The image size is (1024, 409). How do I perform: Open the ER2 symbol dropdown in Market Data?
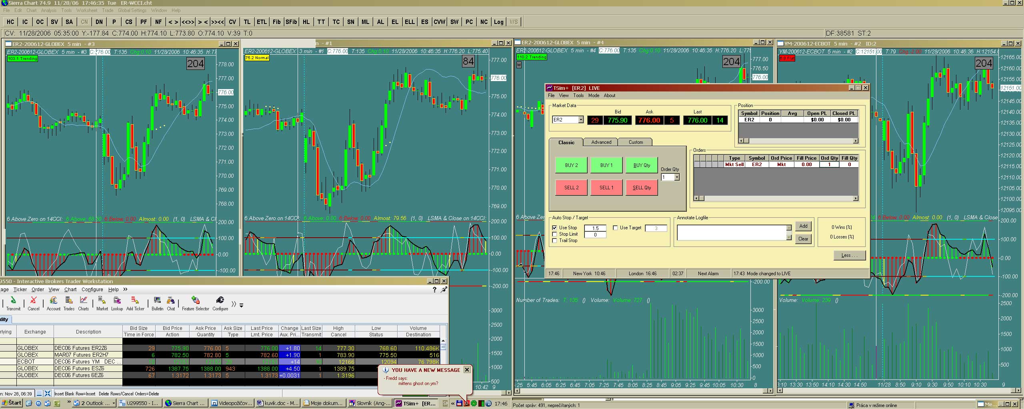click(x=581, y=120)
